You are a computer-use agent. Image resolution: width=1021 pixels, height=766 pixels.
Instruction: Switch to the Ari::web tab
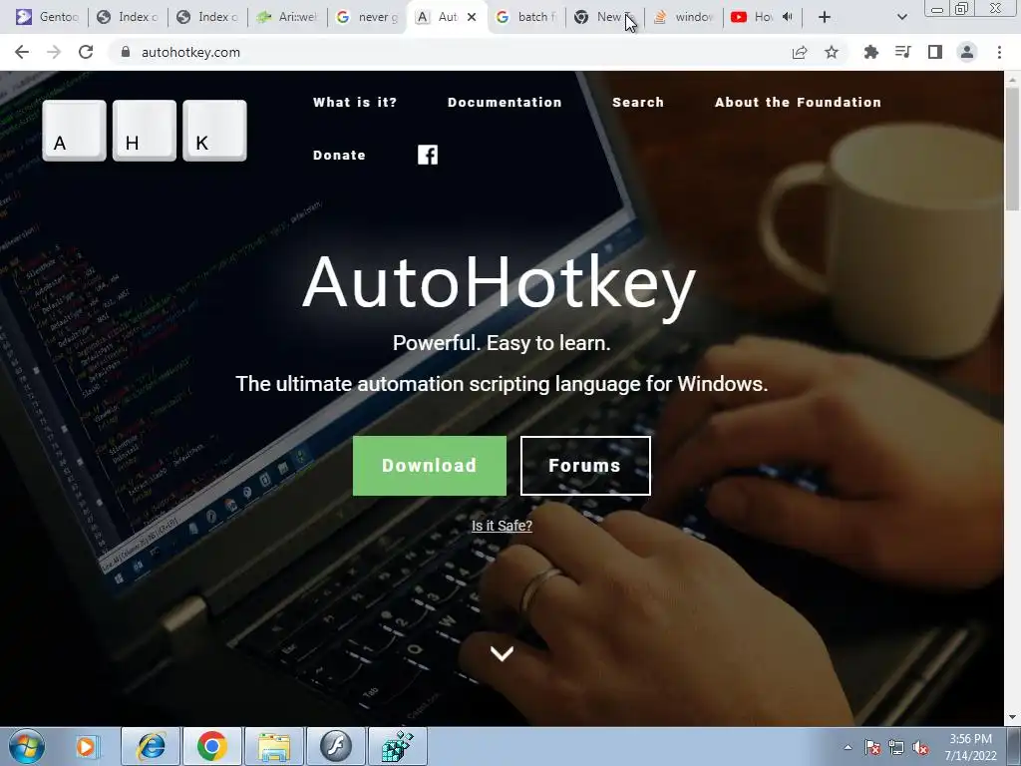287,17
